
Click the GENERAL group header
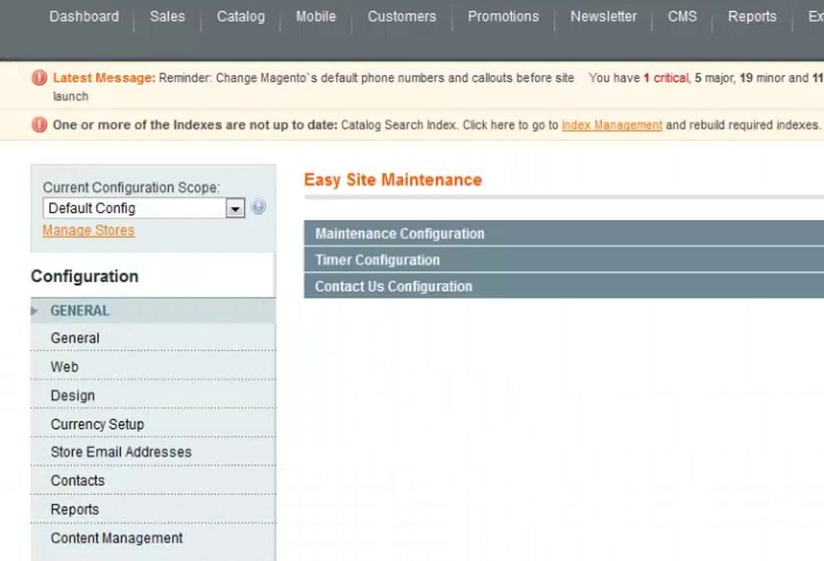[153, 311]
